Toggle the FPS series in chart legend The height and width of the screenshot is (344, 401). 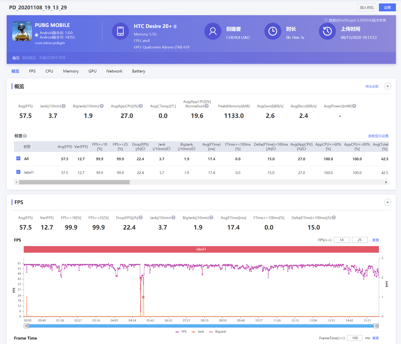click(x=181, y=332)
